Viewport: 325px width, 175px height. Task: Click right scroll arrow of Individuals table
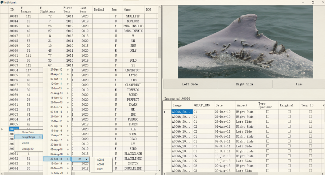pyautogui.click(x=156, y=173)
